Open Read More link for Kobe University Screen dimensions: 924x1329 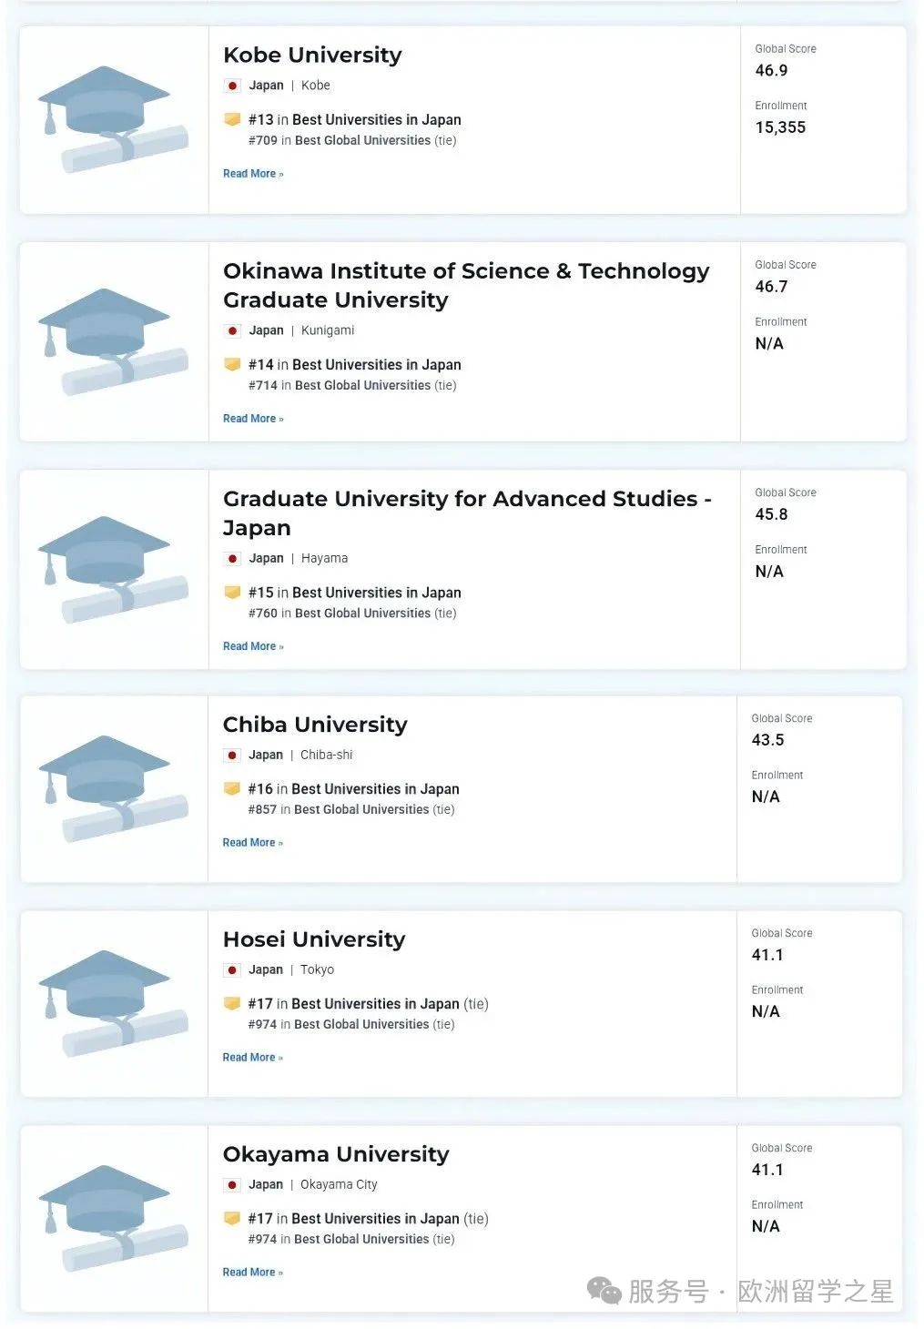pos(252,174)
